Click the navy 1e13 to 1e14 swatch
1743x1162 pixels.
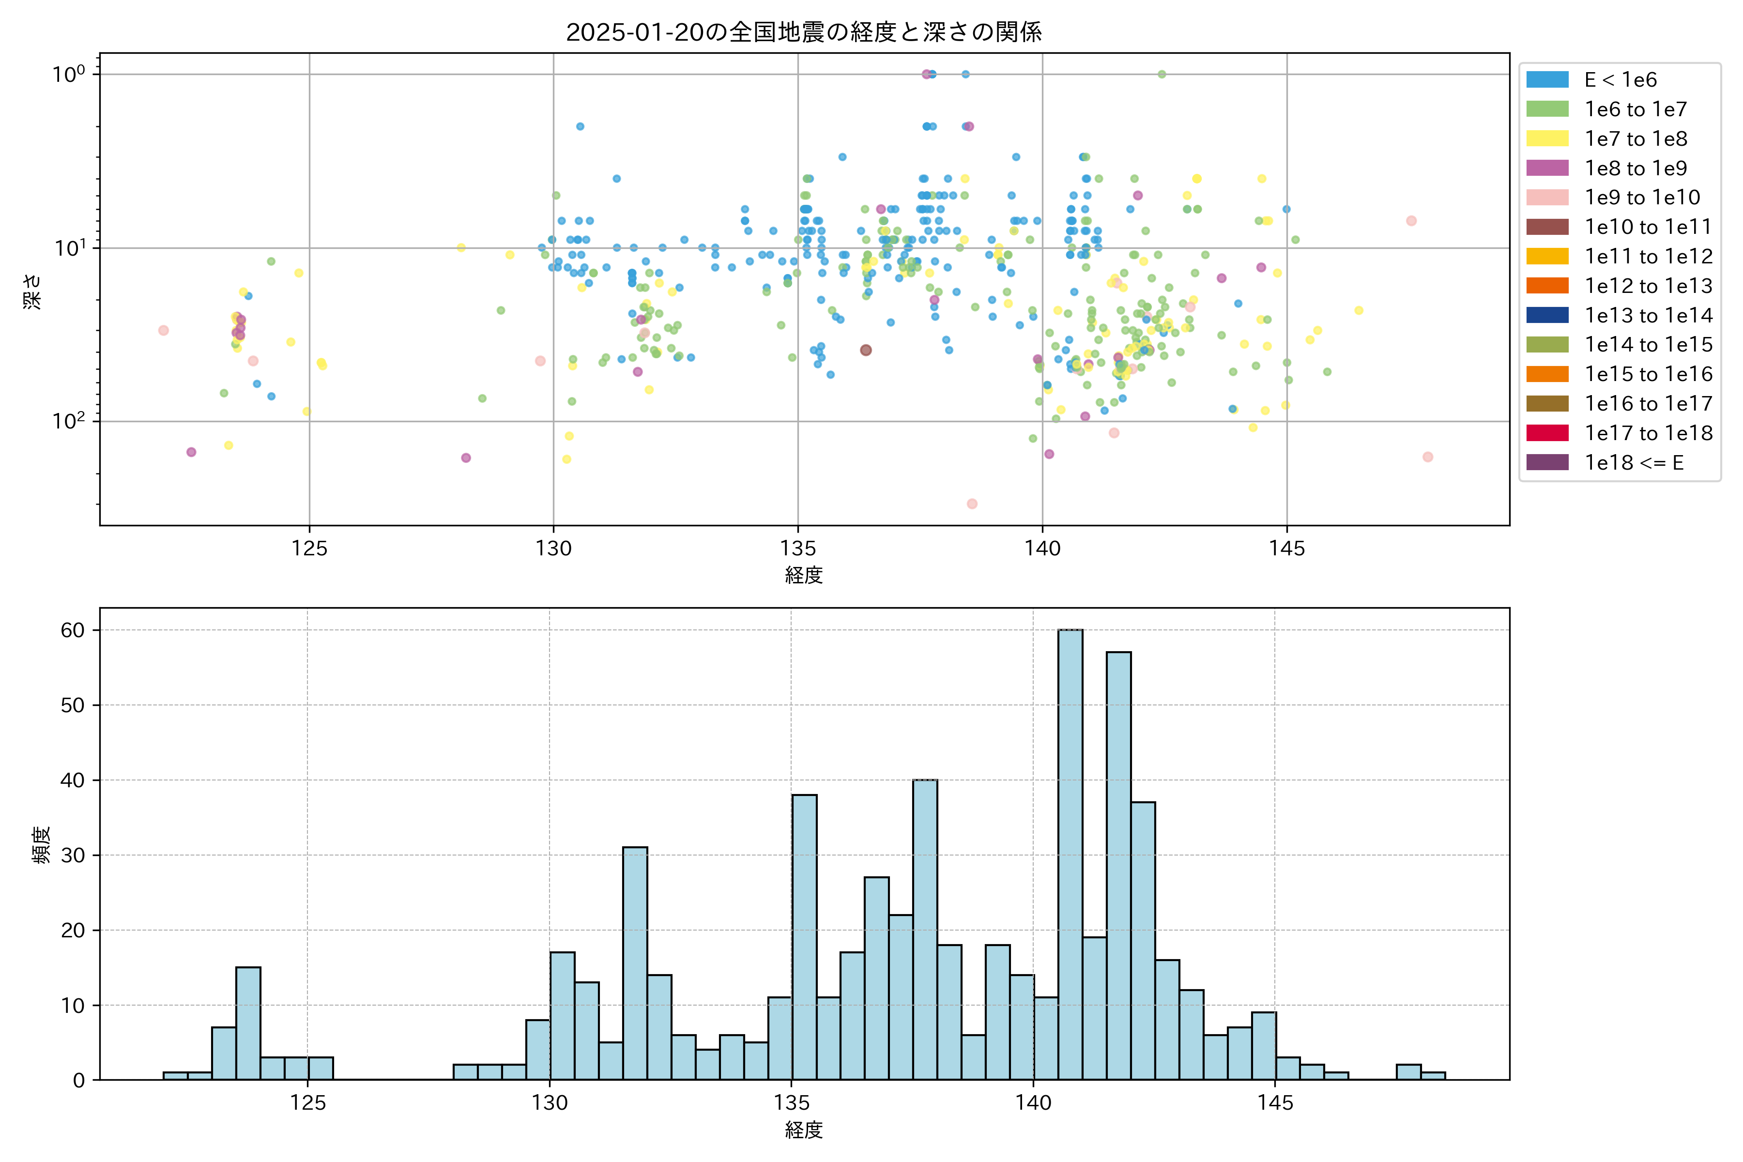click(1547, 315)
